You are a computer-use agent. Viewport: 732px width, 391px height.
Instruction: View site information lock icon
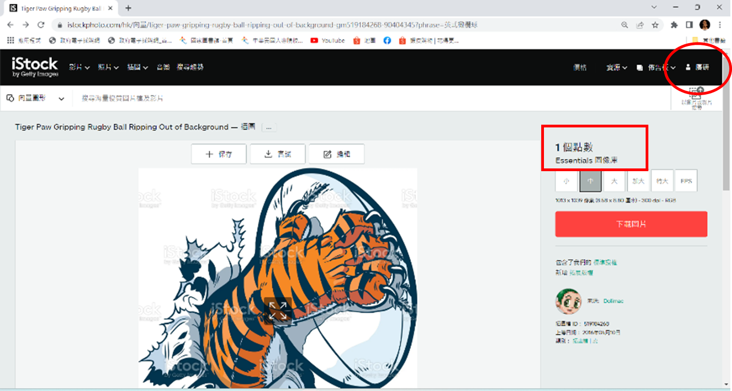pyautogui.click(x=60, y=25)
